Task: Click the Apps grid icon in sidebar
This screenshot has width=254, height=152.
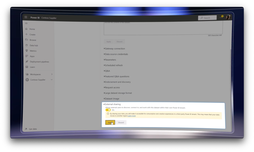Action: [x=27, y=56]
